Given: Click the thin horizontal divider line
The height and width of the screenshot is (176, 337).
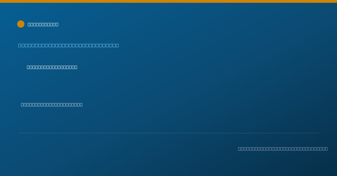Looking at the screenshot, I should 168,133.
